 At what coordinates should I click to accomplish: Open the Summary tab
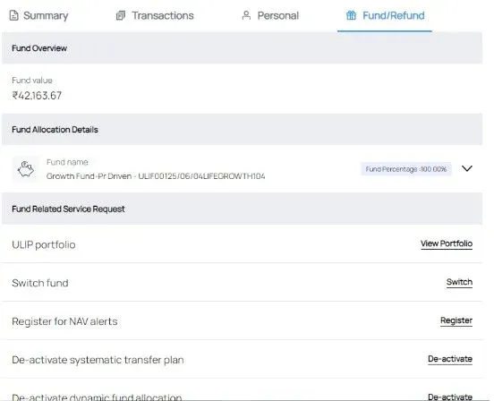[38, 15]
